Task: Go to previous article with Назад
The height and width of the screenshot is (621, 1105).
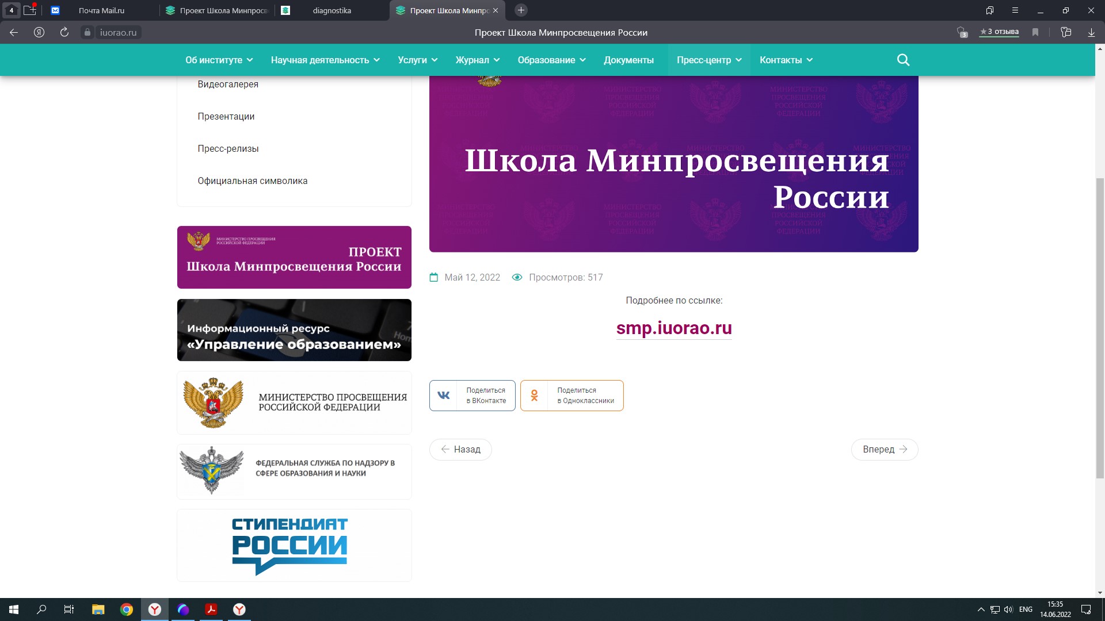Action: click(x=460, y=450)
